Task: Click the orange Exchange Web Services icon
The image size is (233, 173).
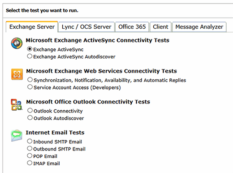Action: (17, 74)
